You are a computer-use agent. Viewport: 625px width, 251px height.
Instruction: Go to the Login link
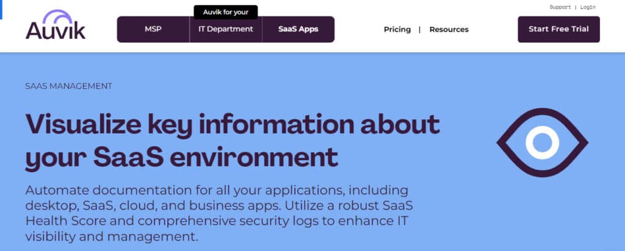pyautogui.click(x=588, y=7)
